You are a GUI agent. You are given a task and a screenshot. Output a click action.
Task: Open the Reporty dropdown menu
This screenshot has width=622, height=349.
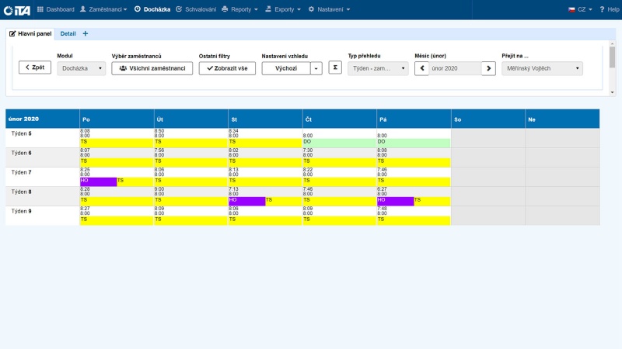pyautogui.click(x=240, y=9)
